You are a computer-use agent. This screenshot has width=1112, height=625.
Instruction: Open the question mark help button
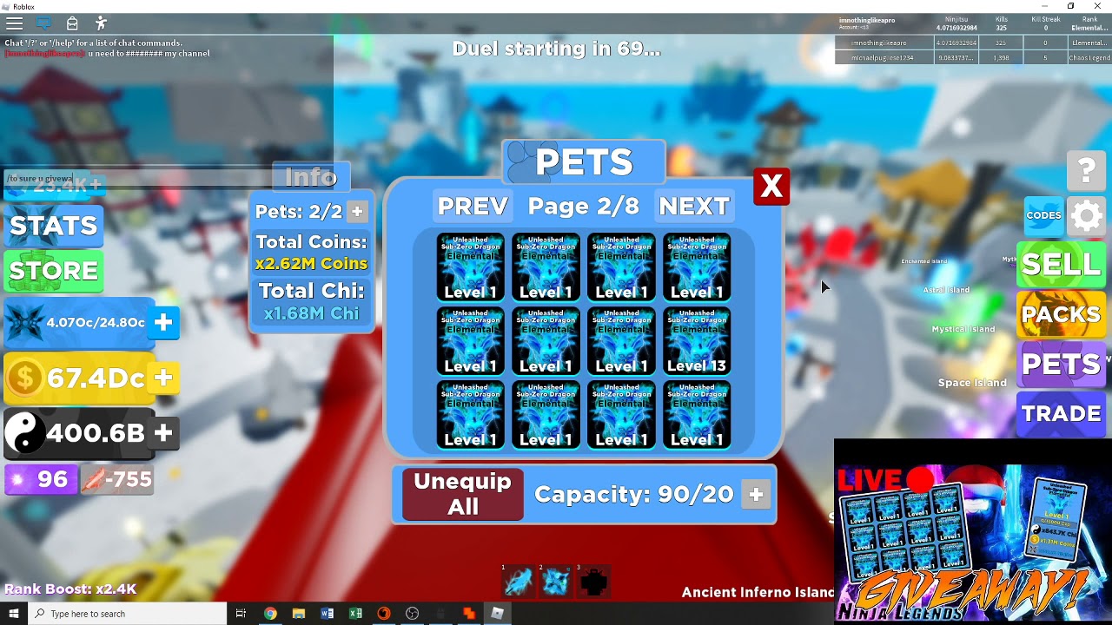click(x=1086, y=170)
